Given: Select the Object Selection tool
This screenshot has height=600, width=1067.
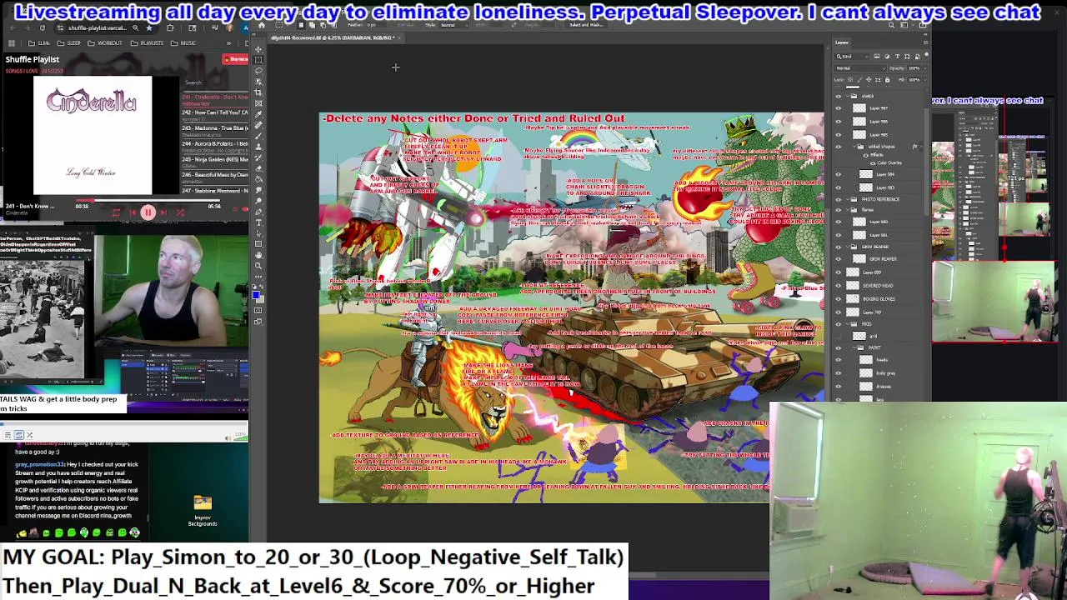Looking at the screenshot, I should tap(258, 82).
